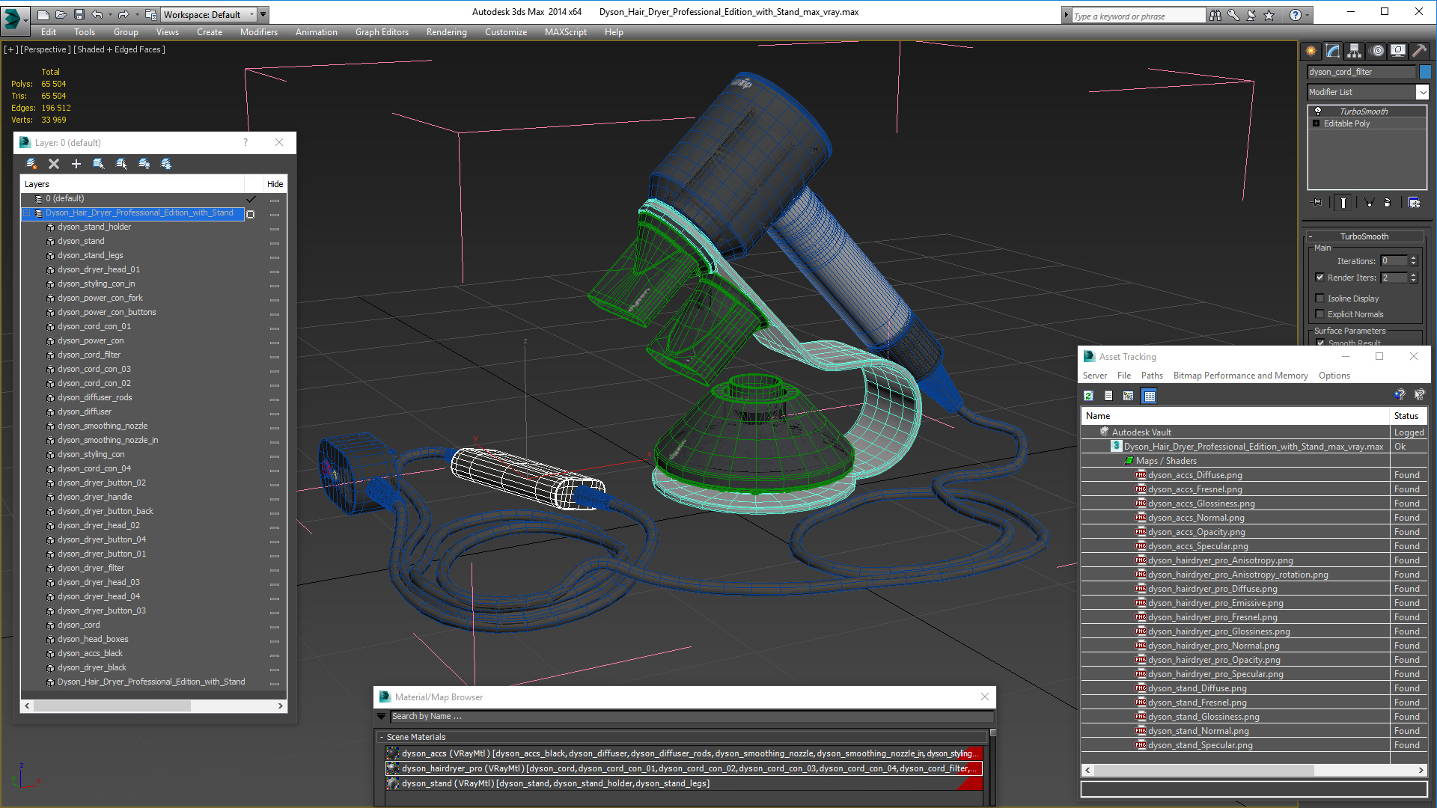This screenshot has height=808, width=1437.
Task: Click Table View icon in Asset Tracking
Action: (1150, 396)
